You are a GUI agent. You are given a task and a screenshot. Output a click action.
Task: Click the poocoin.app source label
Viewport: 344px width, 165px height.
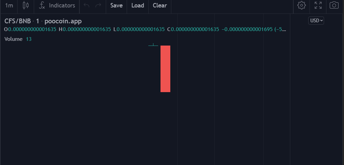click(63, 21)
